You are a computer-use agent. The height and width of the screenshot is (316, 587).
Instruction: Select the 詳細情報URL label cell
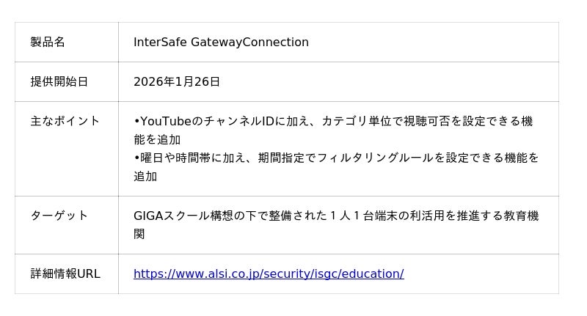click(65, 274)
